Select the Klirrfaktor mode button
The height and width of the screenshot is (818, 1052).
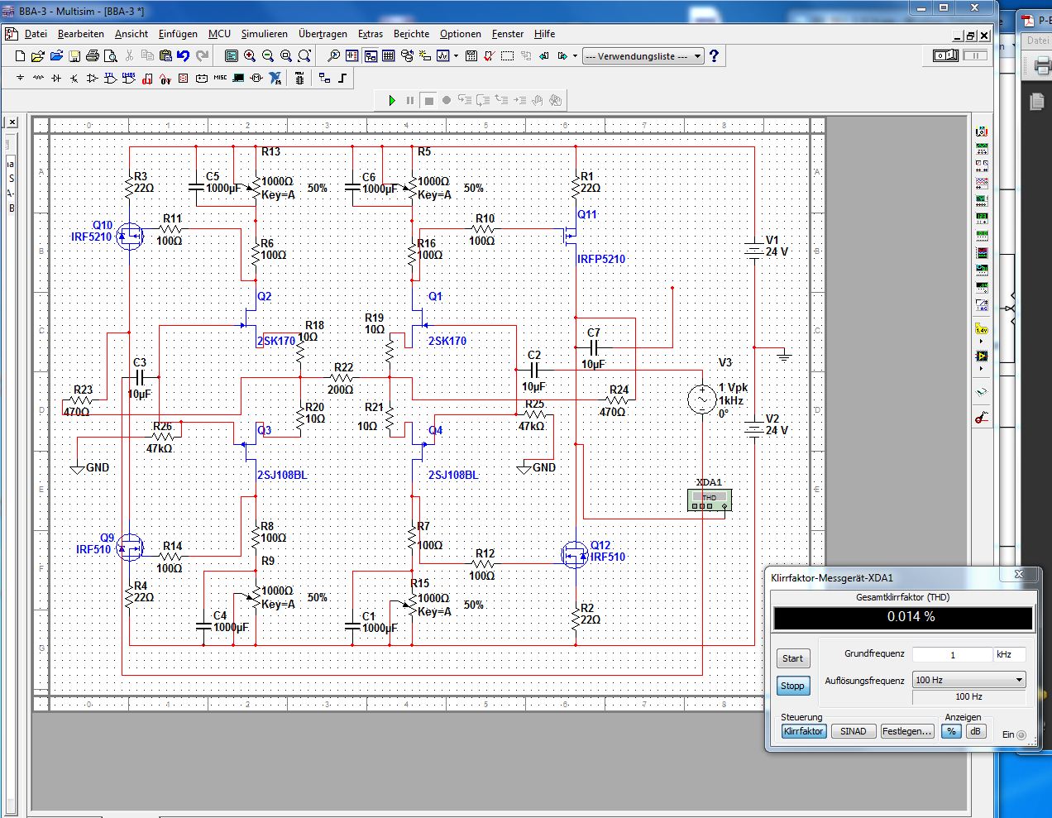click(x=804, y=731)
